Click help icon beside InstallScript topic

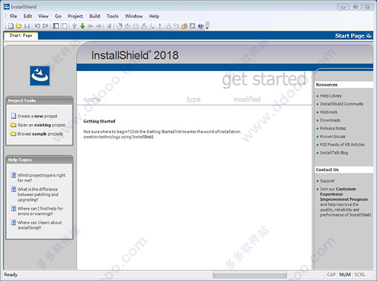14,223
